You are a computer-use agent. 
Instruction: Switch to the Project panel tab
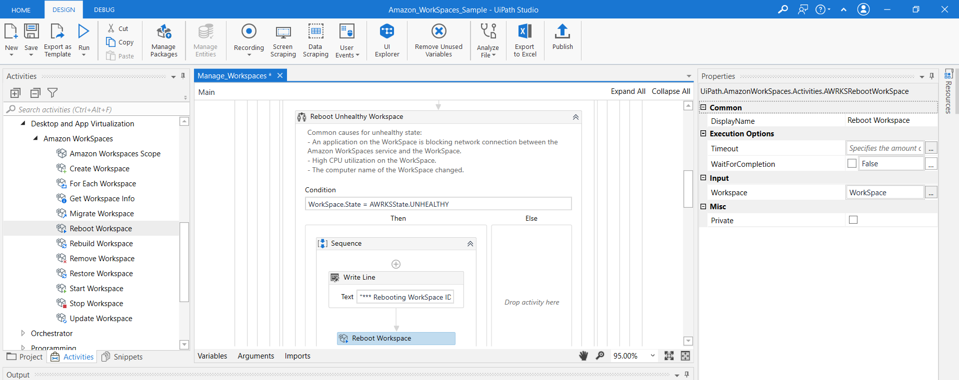coord(24,357)
